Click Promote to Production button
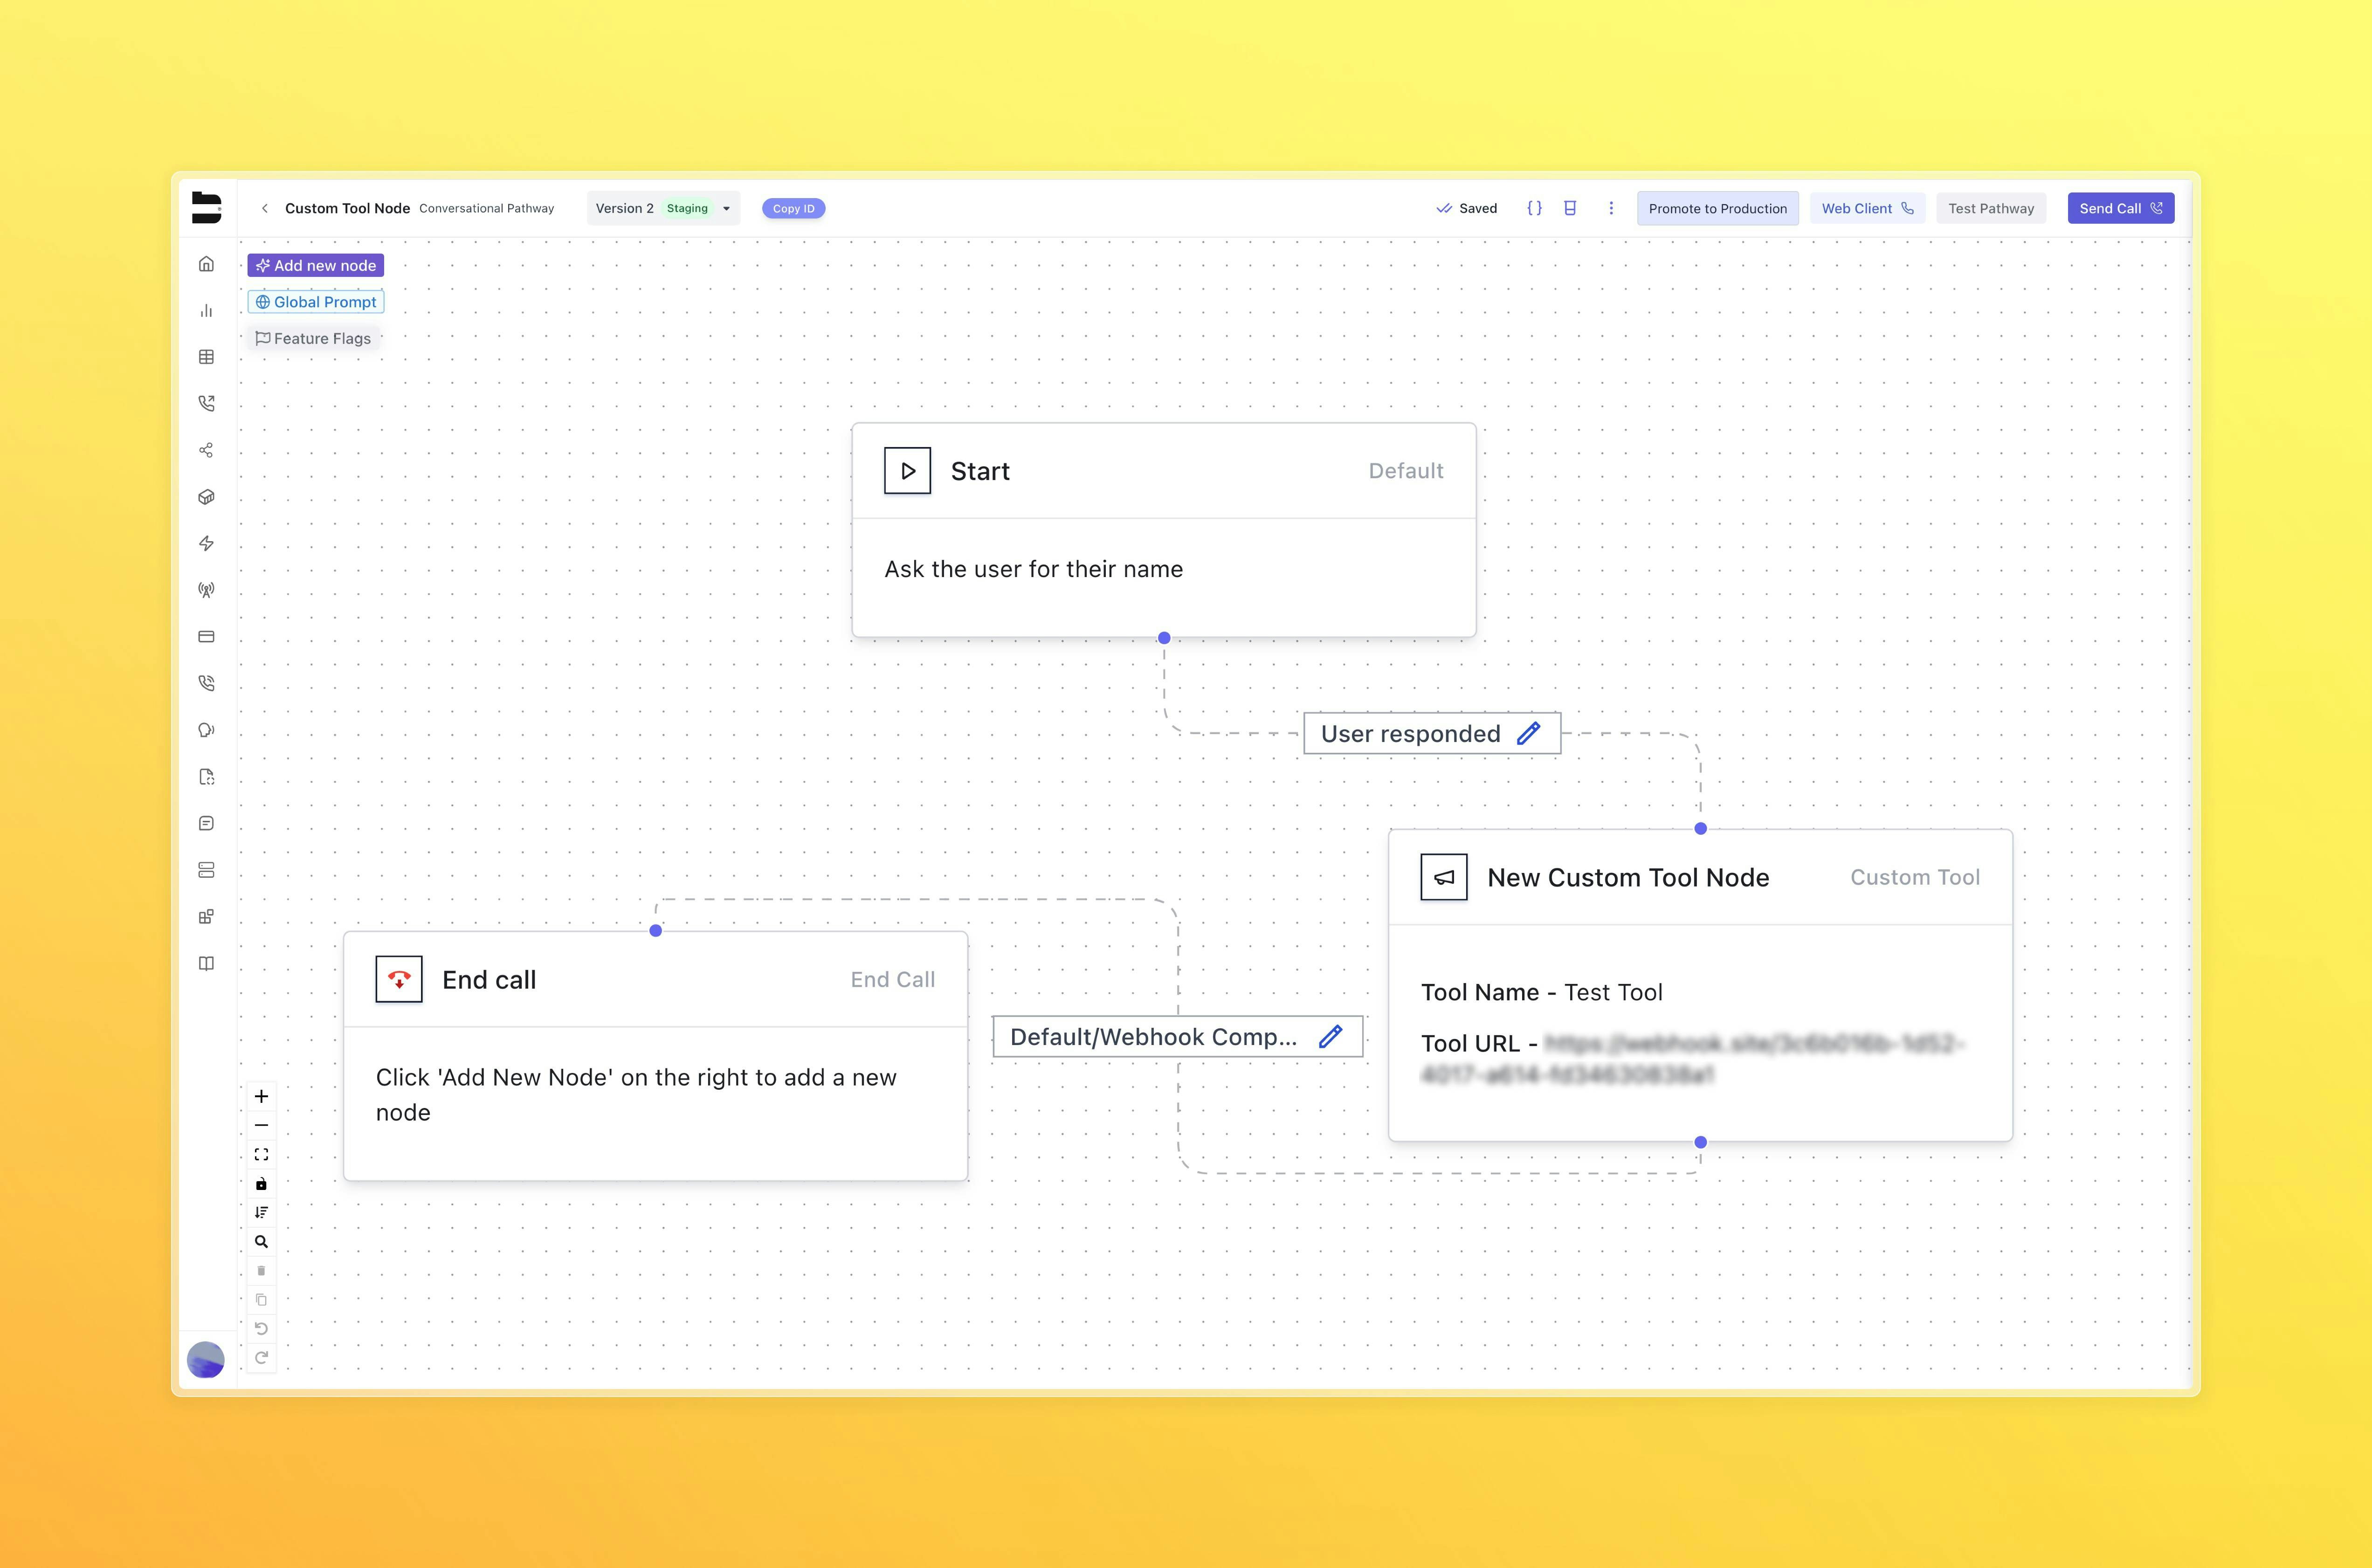2372x1568 pixels. coord(1717,208)
